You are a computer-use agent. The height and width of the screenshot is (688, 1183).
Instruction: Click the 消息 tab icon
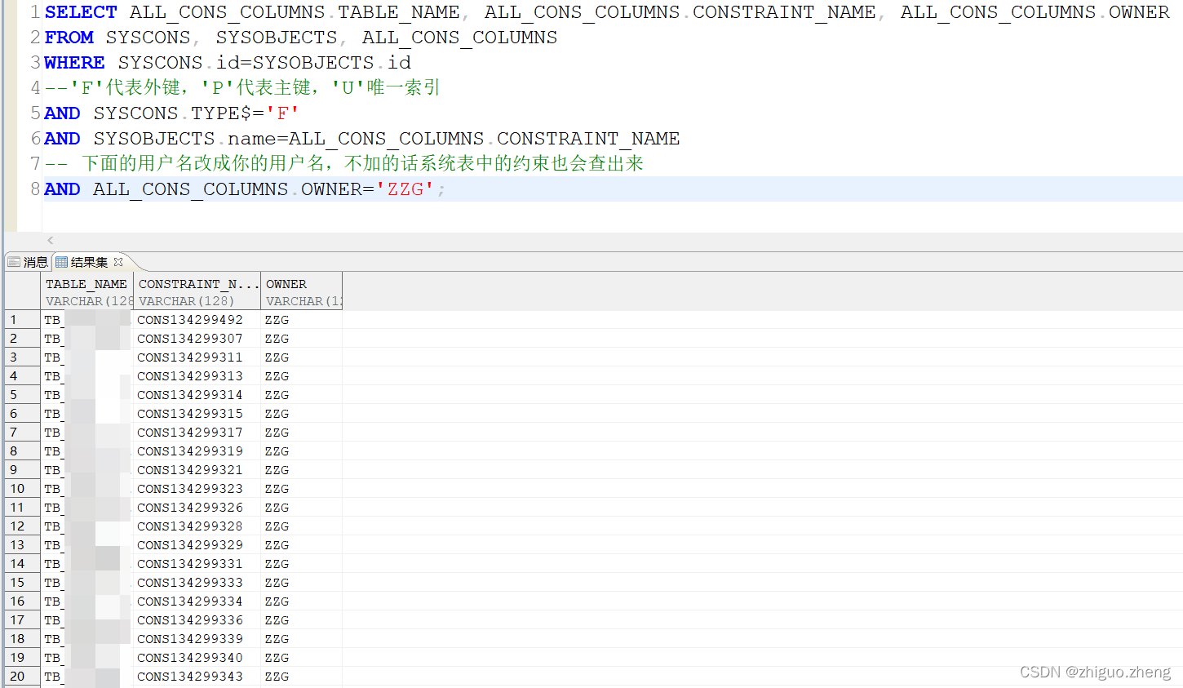point(14,262)
